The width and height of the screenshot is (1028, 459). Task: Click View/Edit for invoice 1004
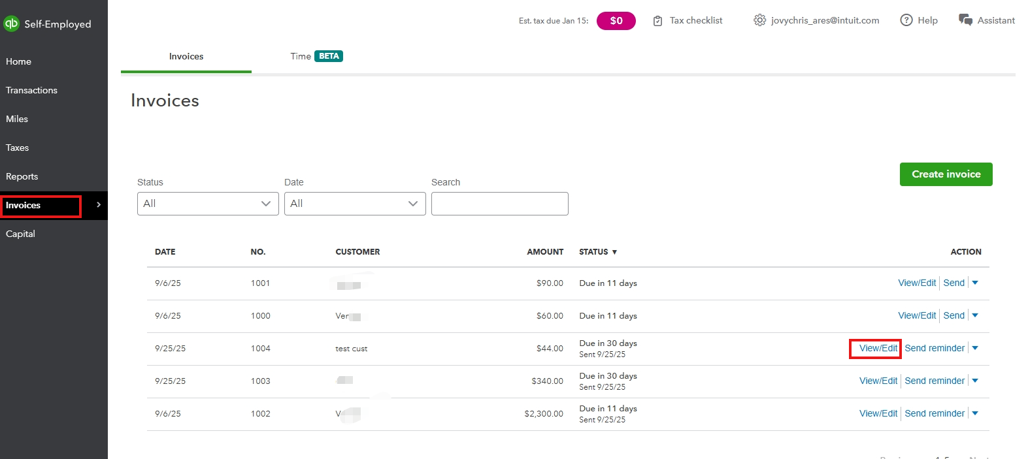point(878,348)
